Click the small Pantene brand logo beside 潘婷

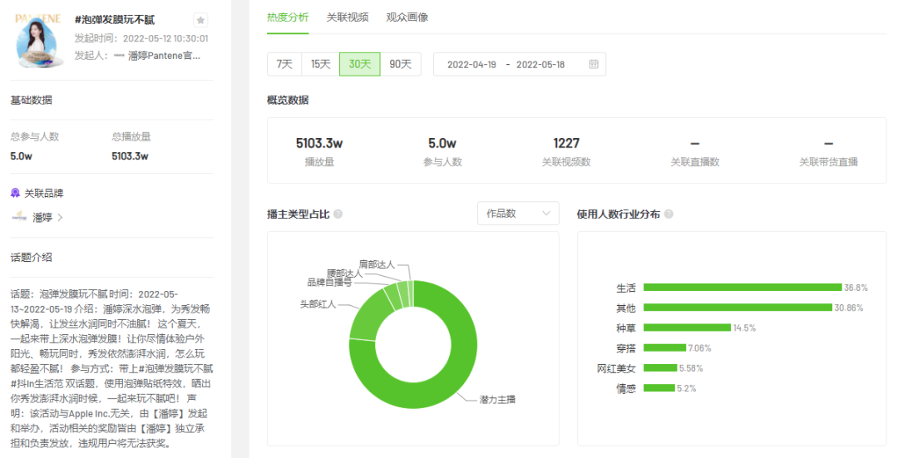click(19, 217)
